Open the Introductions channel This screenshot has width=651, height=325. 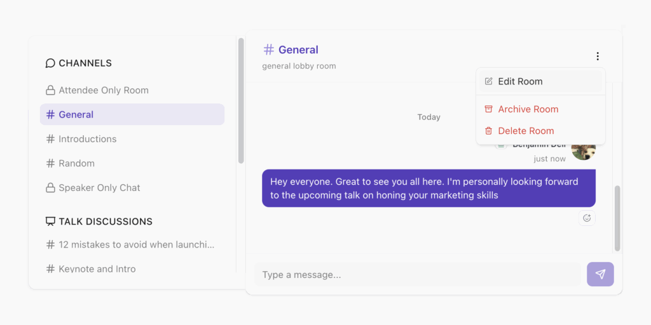pos(88,139)
